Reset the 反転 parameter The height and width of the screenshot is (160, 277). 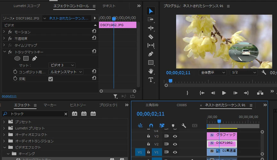point(94,78)
